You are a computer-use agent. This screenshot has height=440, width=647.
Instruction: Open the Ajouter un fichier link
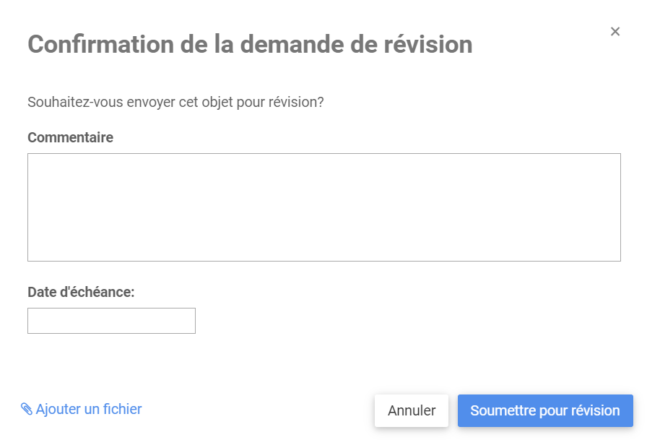[x=88, y=410]
